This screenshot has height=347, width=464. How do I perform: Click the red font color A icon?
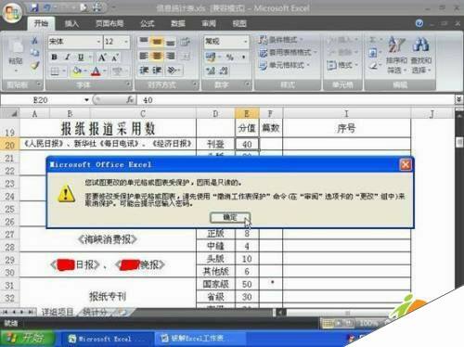click(x=96, y=71)
